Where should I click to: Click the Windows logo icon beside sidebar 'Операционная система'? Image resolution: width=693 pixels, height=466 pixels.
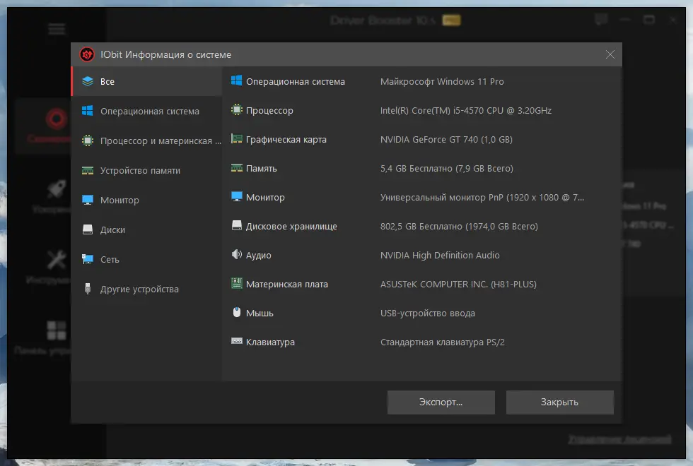[x=88, y=111]
